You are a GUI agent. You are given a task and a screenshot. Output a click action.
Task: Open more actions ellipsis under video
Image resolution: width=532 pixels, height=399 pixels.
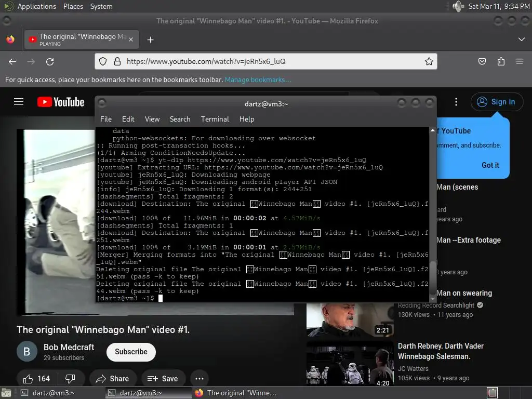tap(199, 379)
